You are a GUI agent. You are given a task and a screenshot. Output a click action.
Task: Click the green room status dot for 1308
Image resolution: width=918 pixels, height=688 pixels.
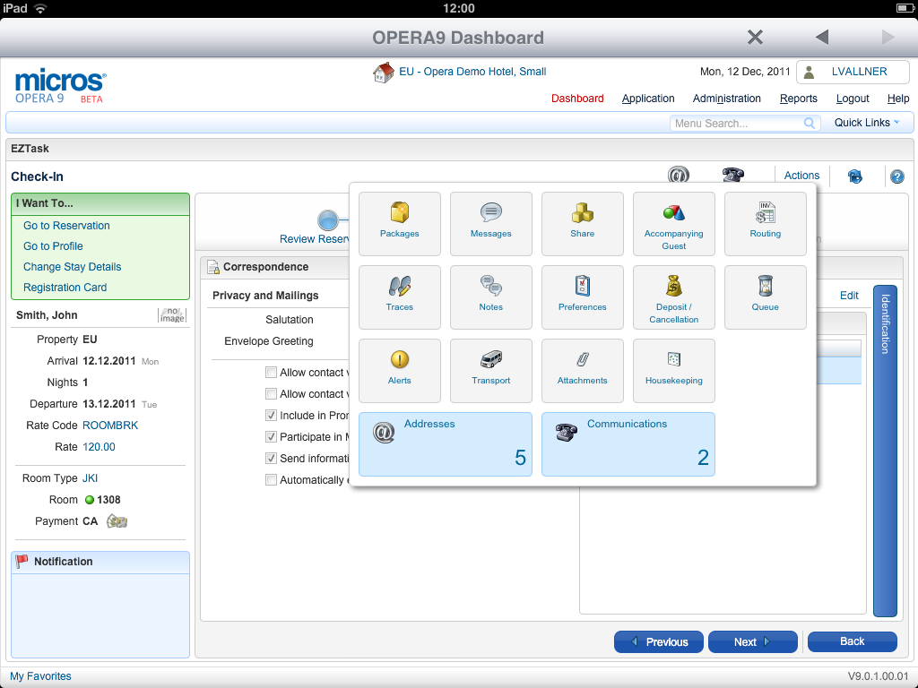[90, 500]
